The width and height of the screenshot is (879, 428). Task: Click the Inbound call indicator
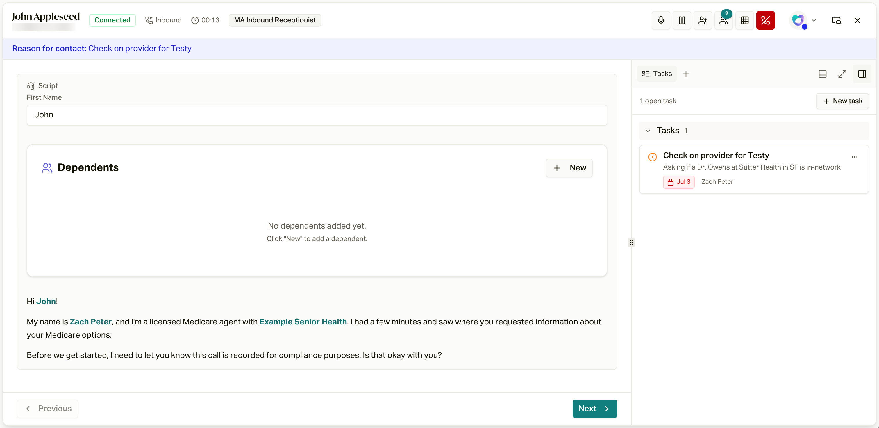pyautogui.click(x=163, y=20)
